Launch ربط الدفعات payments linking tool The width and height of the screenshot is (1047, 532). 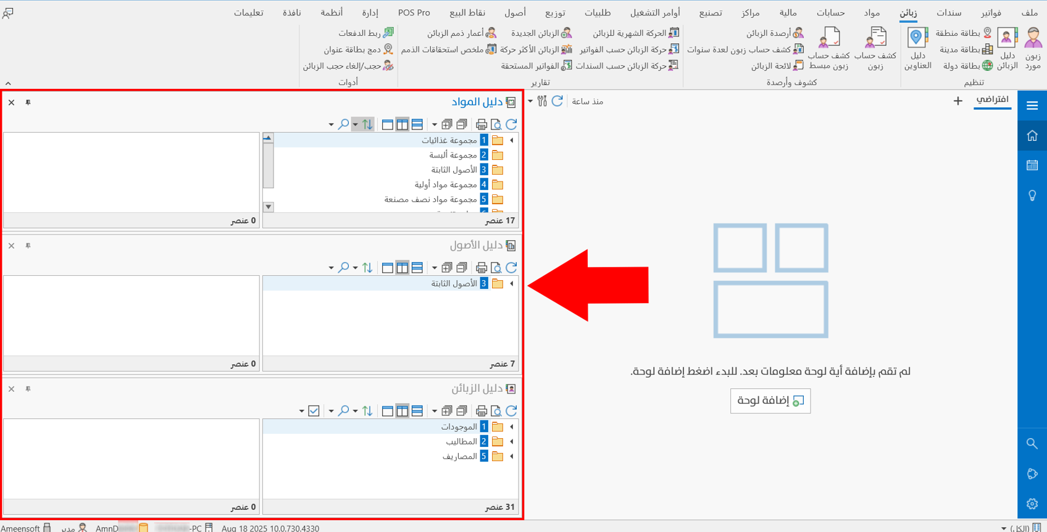[365, 33]
